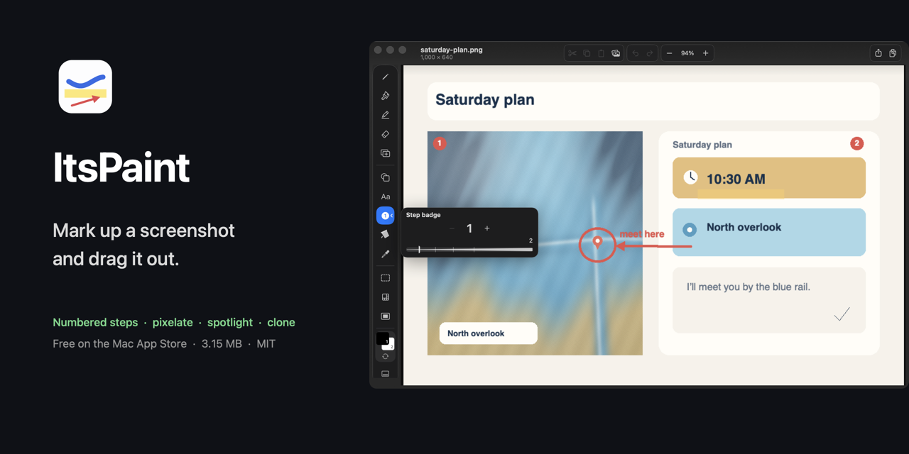Screen dimensions: 909x454
Task: Select the Aa text tool
Action: pyautogui.click(x=385, y=196)
